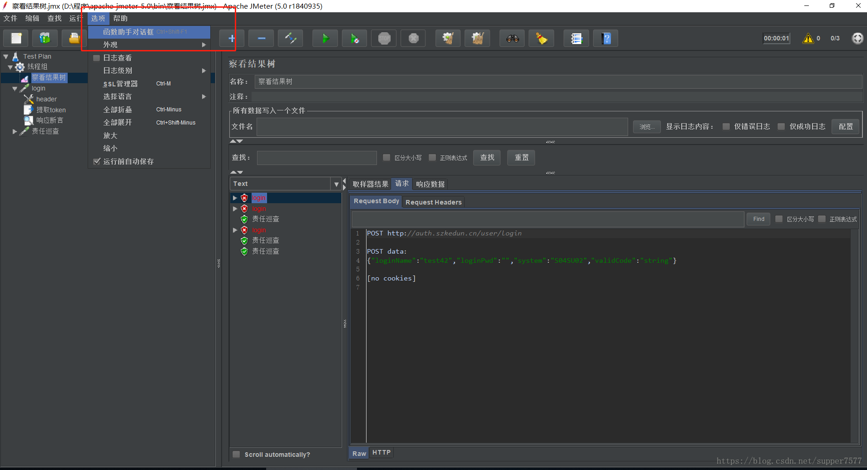Switch to the 取样器结果 tab
The height and width of the screenshot is (470, 867).
[x=370, y=184]
